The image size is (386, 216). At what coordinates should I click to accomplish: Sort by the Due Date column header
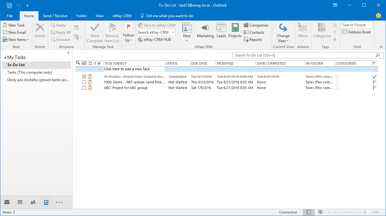point(203,63)
